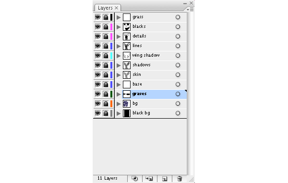
Task: Select the skin layer by name
Action: tap(137, 74)
